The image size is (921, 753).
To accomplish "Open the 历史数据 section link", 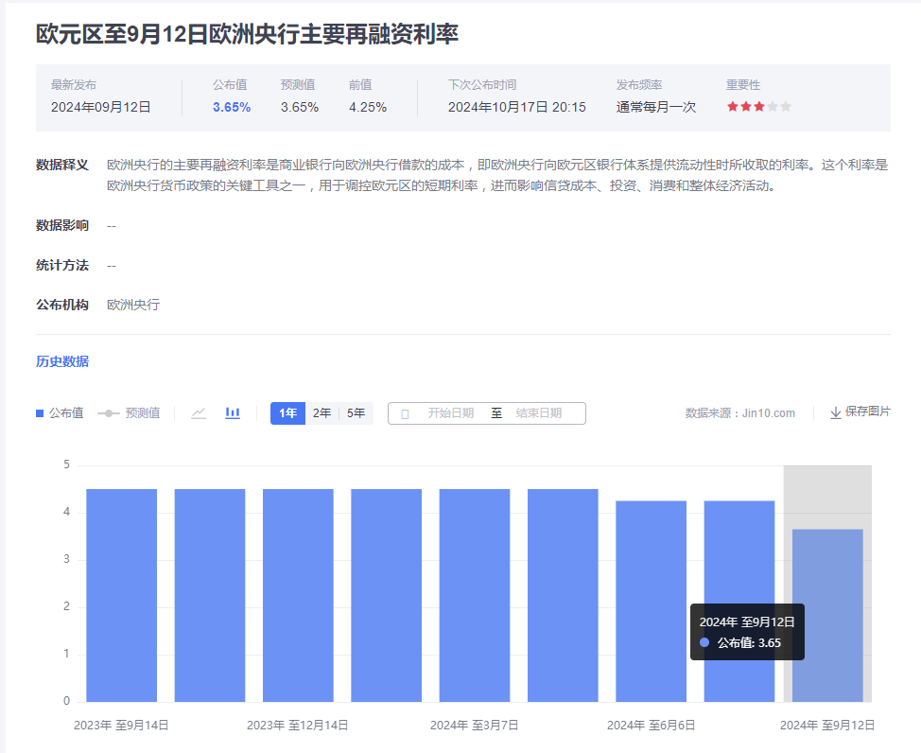I will [62, 361].
